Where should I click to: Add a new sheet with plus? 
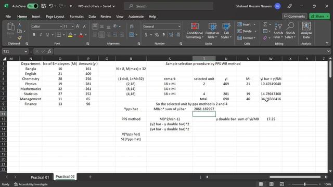coord(90,177)
